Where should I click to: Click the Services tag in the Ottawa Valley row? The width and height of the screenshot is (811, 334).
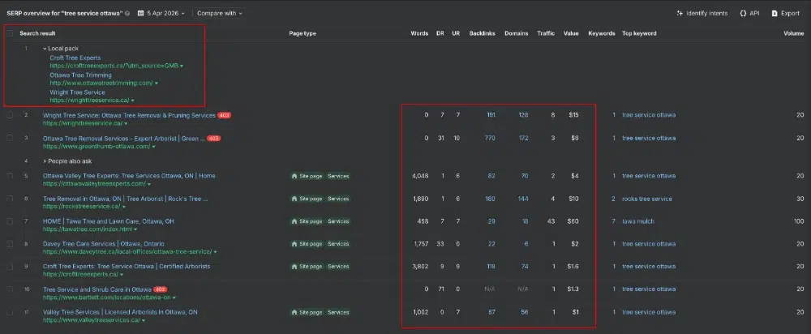pyautogui.click(x=338, y=176)
